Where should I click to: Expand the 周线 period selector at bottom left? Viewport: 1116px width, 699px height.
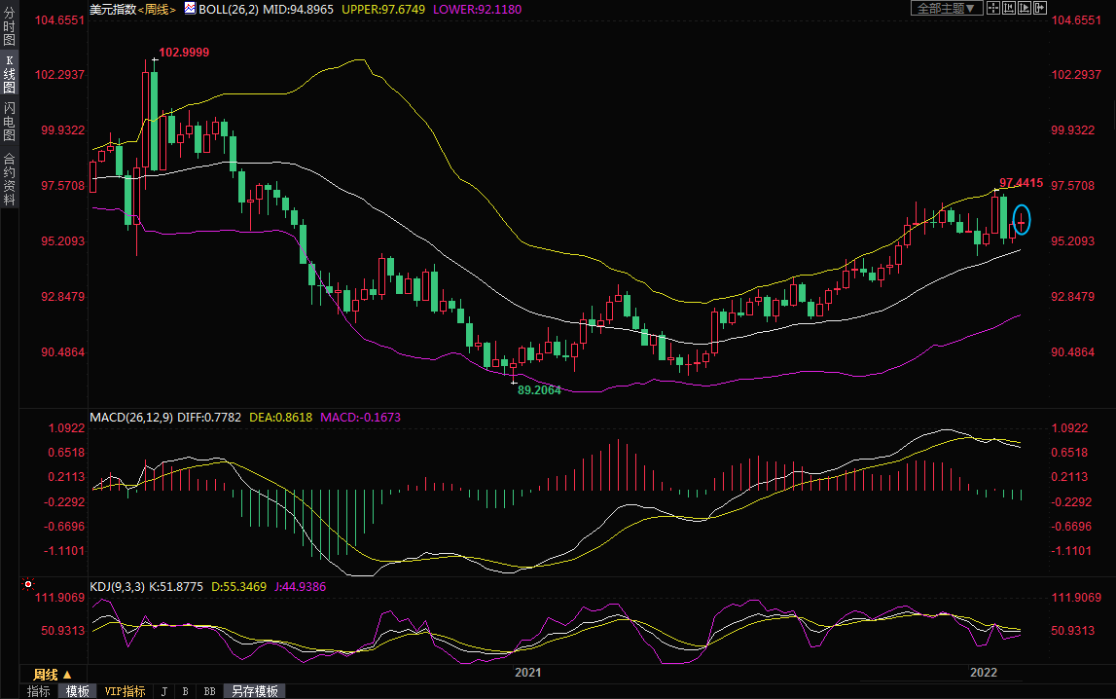click(53, 674)
